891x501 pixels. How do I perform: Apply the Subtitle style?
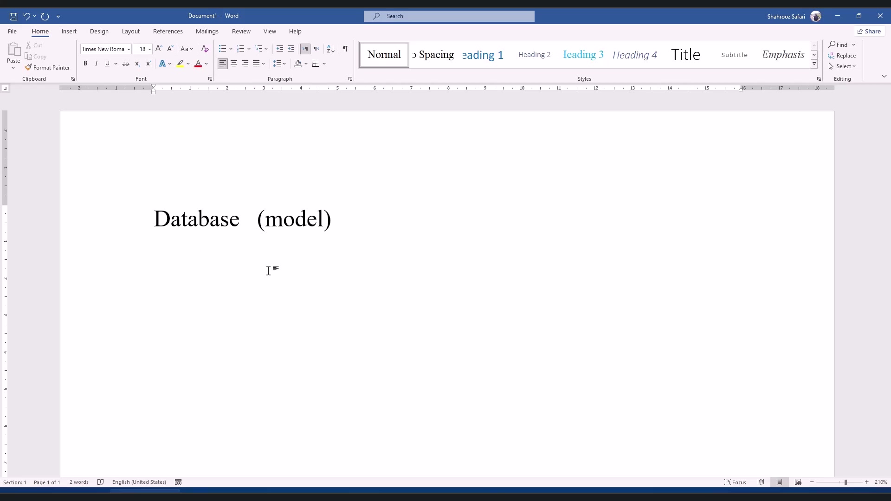(x=735, y=55)
